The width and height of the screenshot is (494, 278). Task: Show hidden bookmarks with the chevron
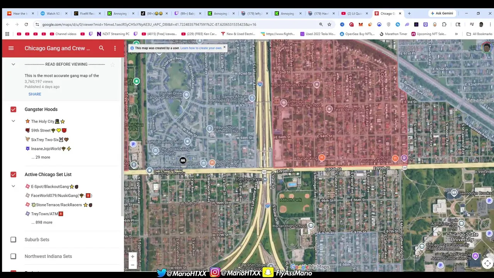click(456, 34)
